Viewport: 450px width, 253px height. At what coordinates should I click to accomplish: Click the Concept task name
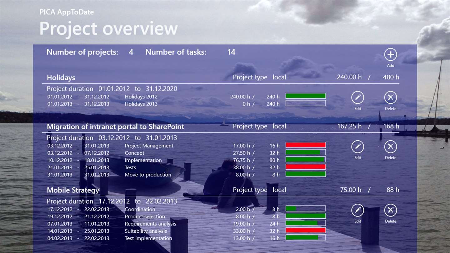(x=134, y=153)
